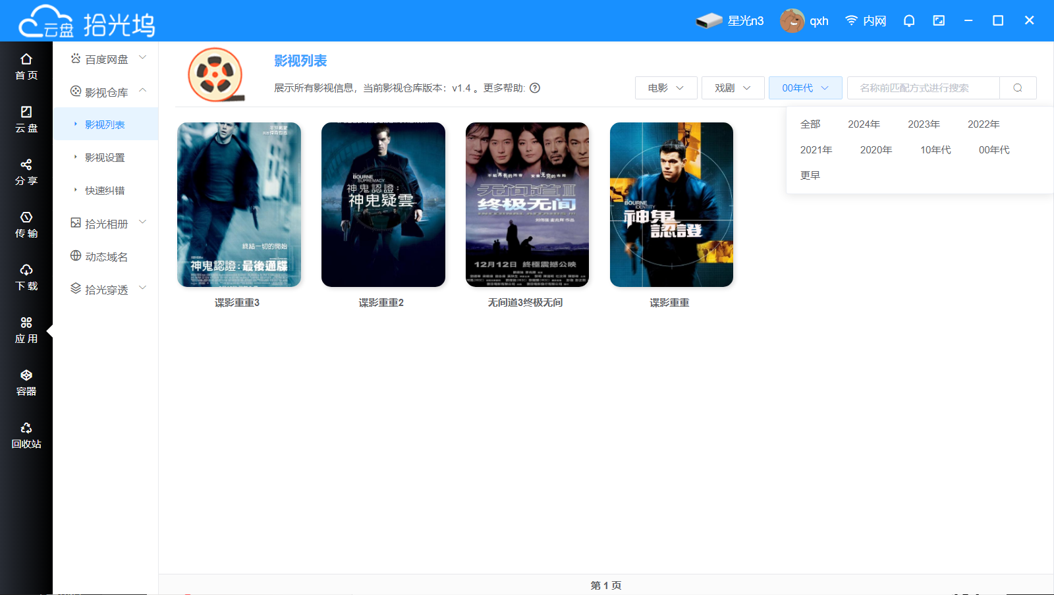
Task: Open the 传输 transfer section
Action: point(26,224)
